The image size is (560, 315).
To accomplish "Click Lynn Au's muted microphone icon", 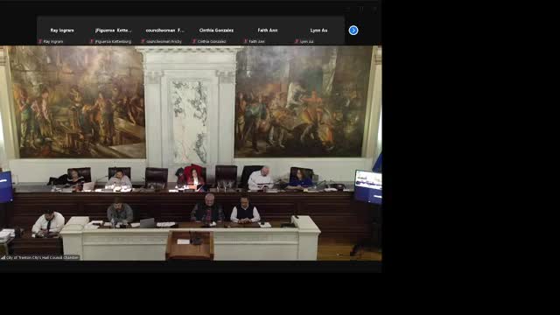I will point(297,41).
